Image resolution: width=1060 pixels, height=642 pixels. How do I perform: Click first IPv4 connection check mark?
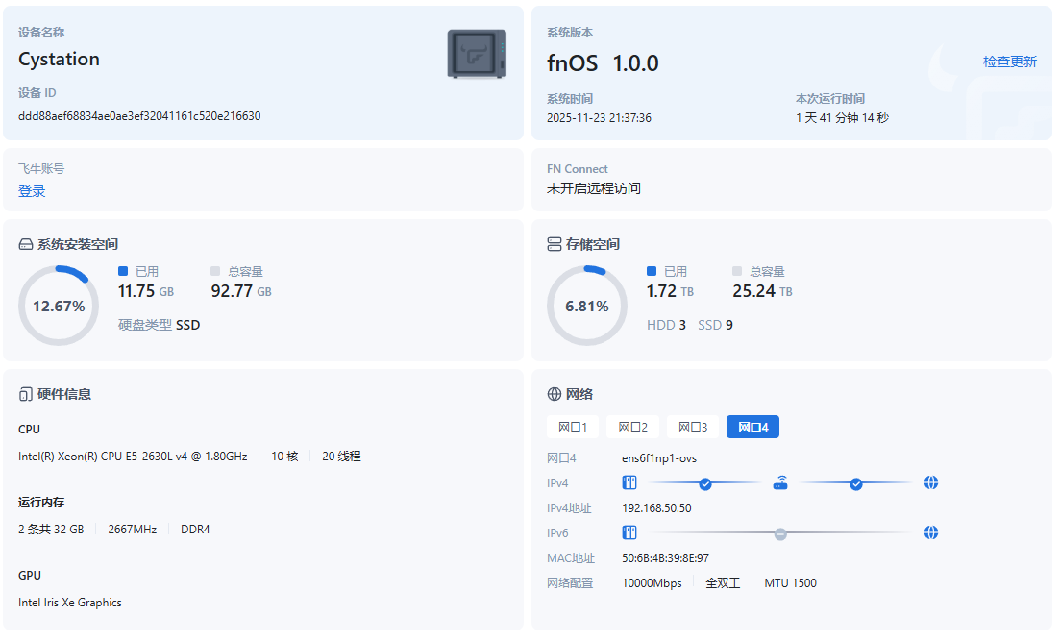click(x=705, y=484)
